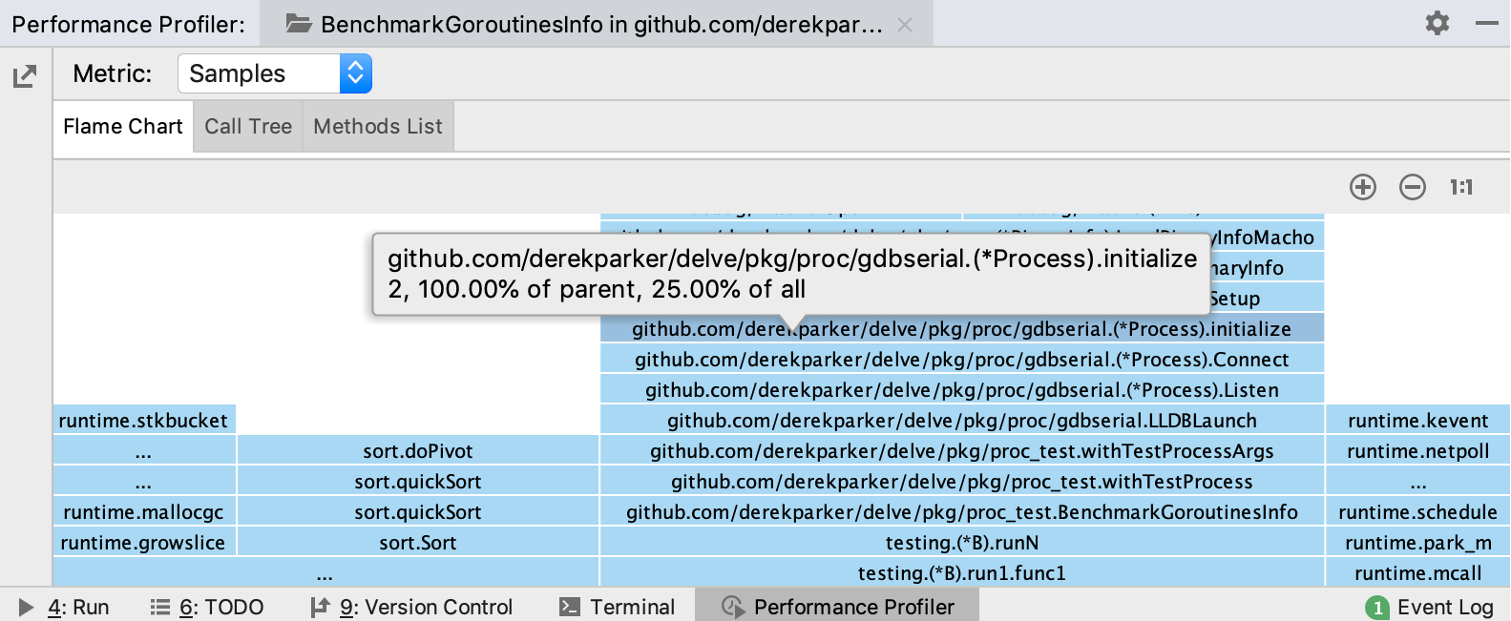Zoom out of the flame chart
1511x621 pixels.
point(1413,187)
